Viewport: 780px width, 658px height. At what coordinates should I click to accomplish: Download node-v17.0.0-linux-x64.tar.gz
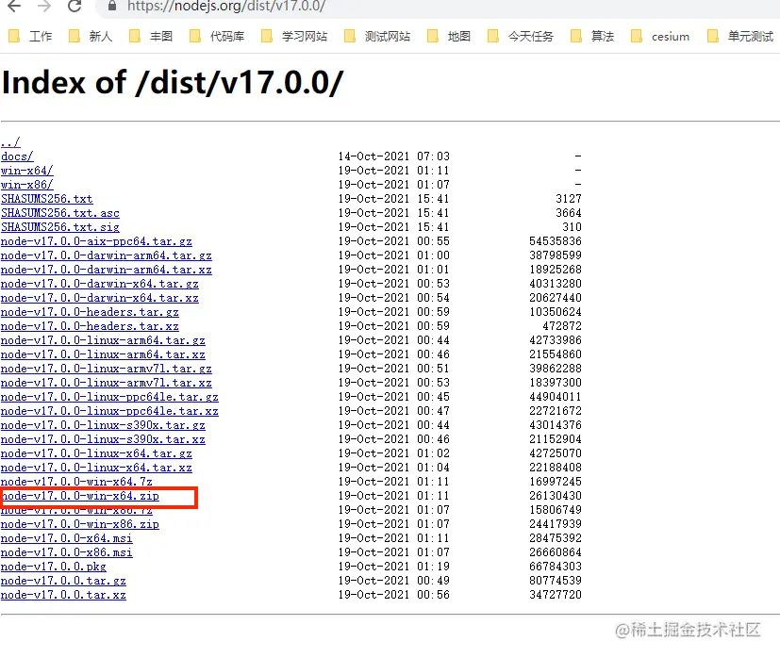point(96,453)
